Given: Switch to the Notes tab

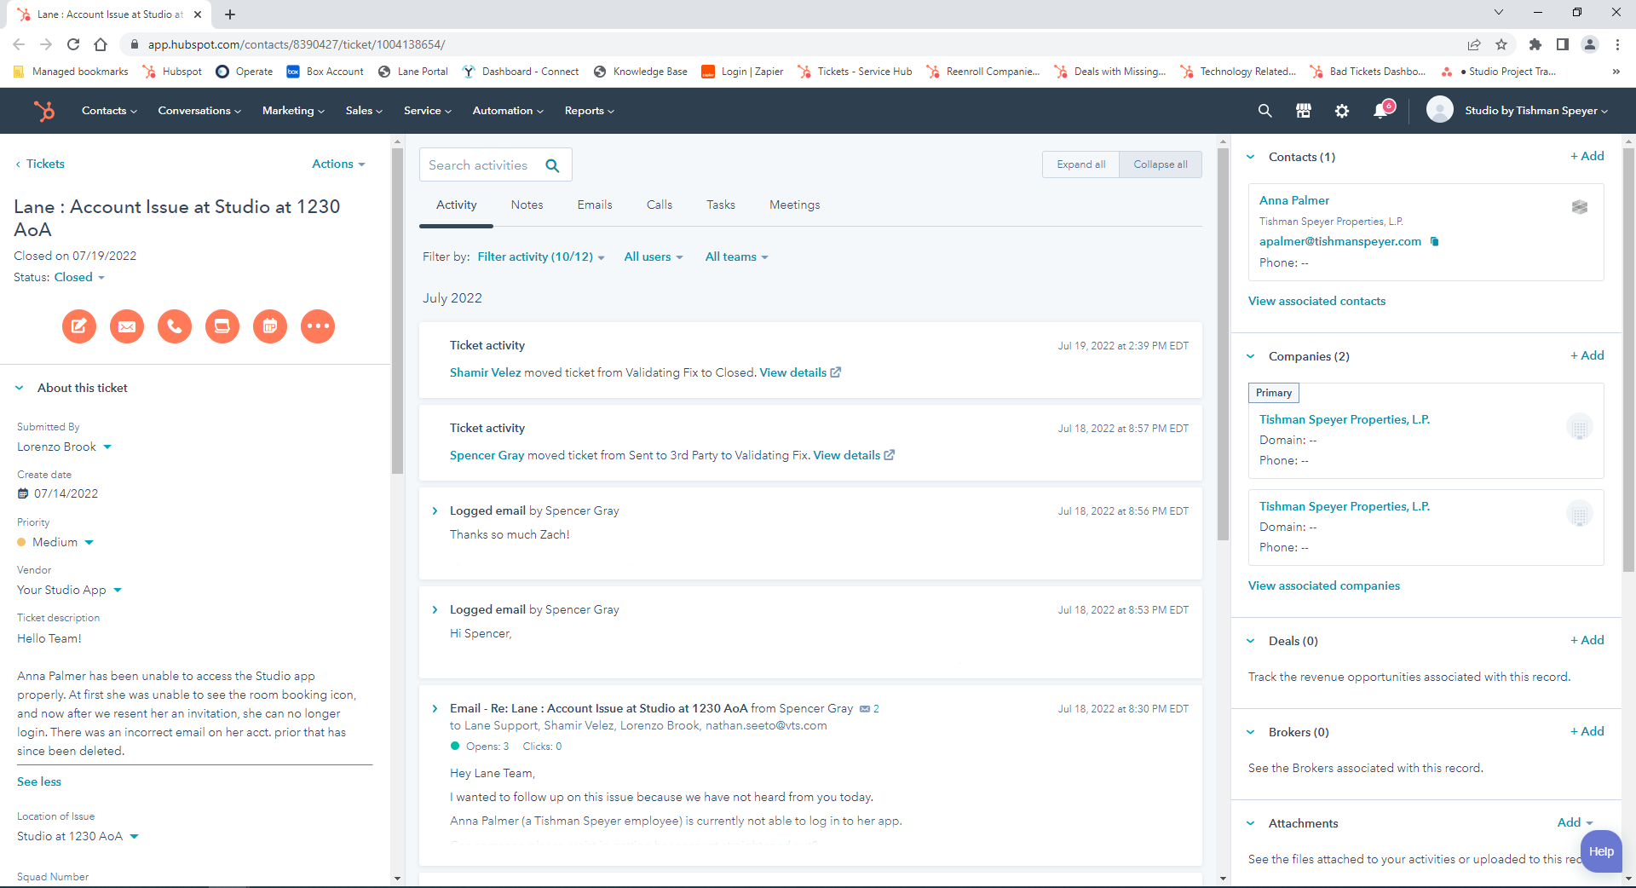Looking at the screenshot, I should click(x=527, y=205).
